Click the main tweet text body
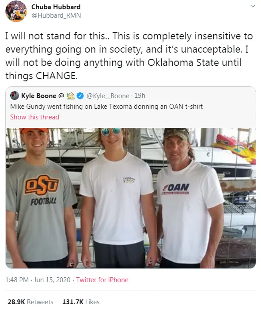Screen dimensions: 261x310 coord(129,56)
